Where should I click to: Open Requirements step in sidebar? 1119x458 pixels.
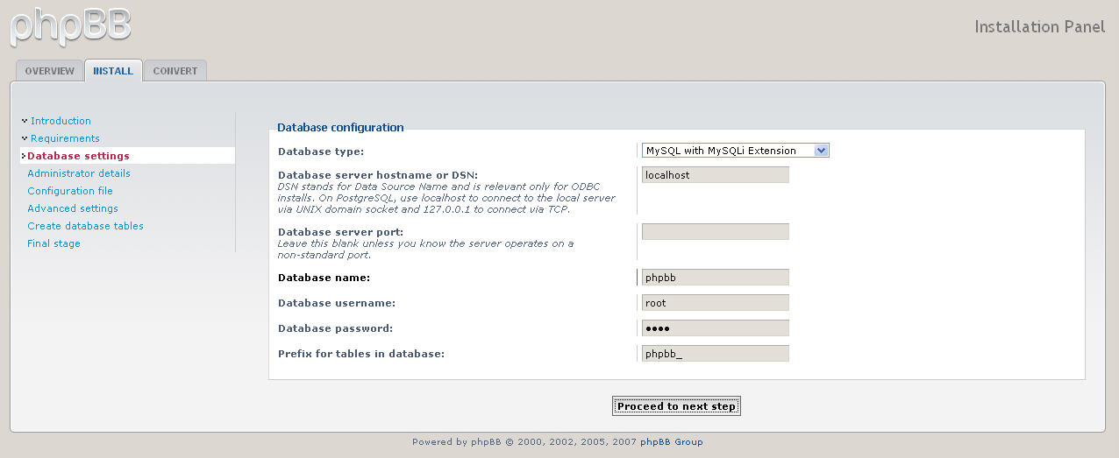pos(65,138)
